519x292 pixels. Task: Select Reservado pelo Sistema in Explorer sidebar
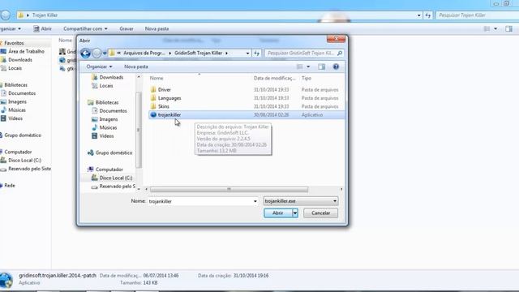pos(29,169)
